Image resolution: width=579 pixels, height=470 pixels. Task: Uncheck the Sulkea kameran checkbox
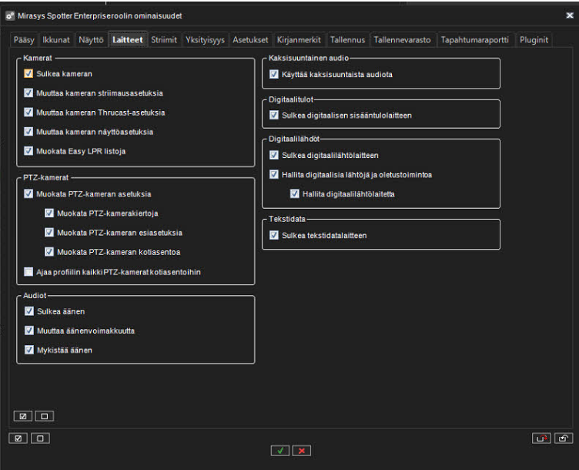[x=28, y=74]
